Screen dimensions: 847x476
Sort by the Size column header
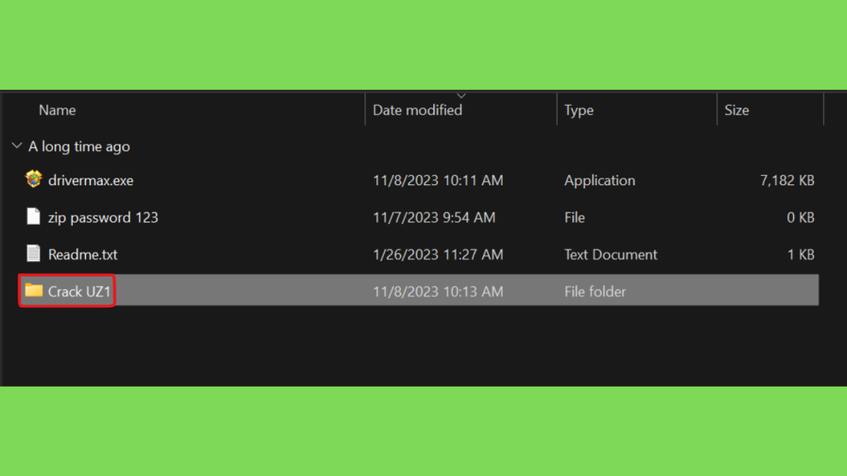[x=737, y=110]
